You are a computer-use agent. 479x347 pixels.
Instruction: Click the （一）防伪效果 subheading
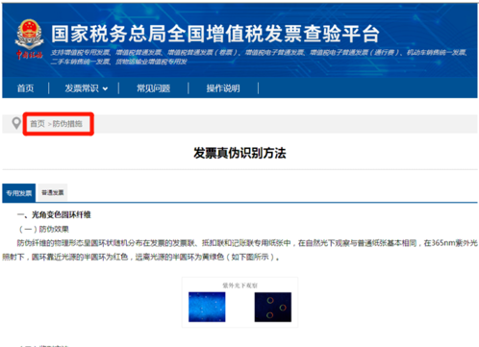click(x=43, y=229)
